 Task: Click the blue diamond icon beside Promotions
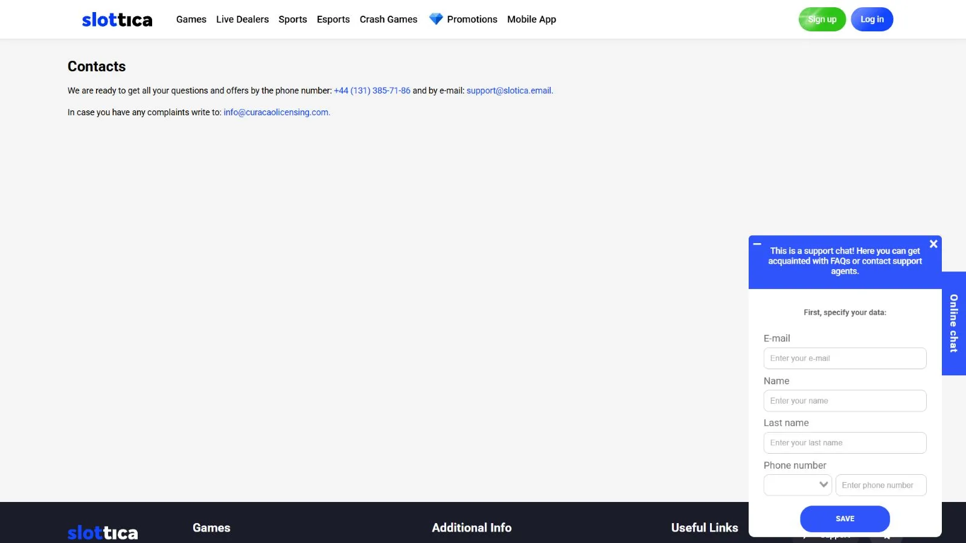pos(435,19)
